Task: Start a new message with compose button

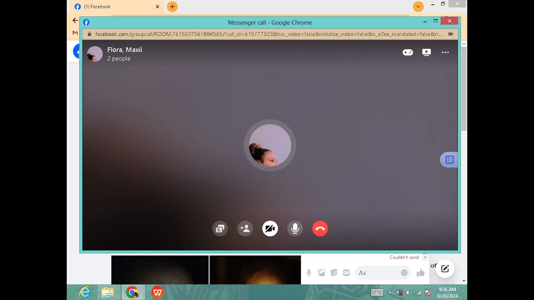Action: point(445,269)
